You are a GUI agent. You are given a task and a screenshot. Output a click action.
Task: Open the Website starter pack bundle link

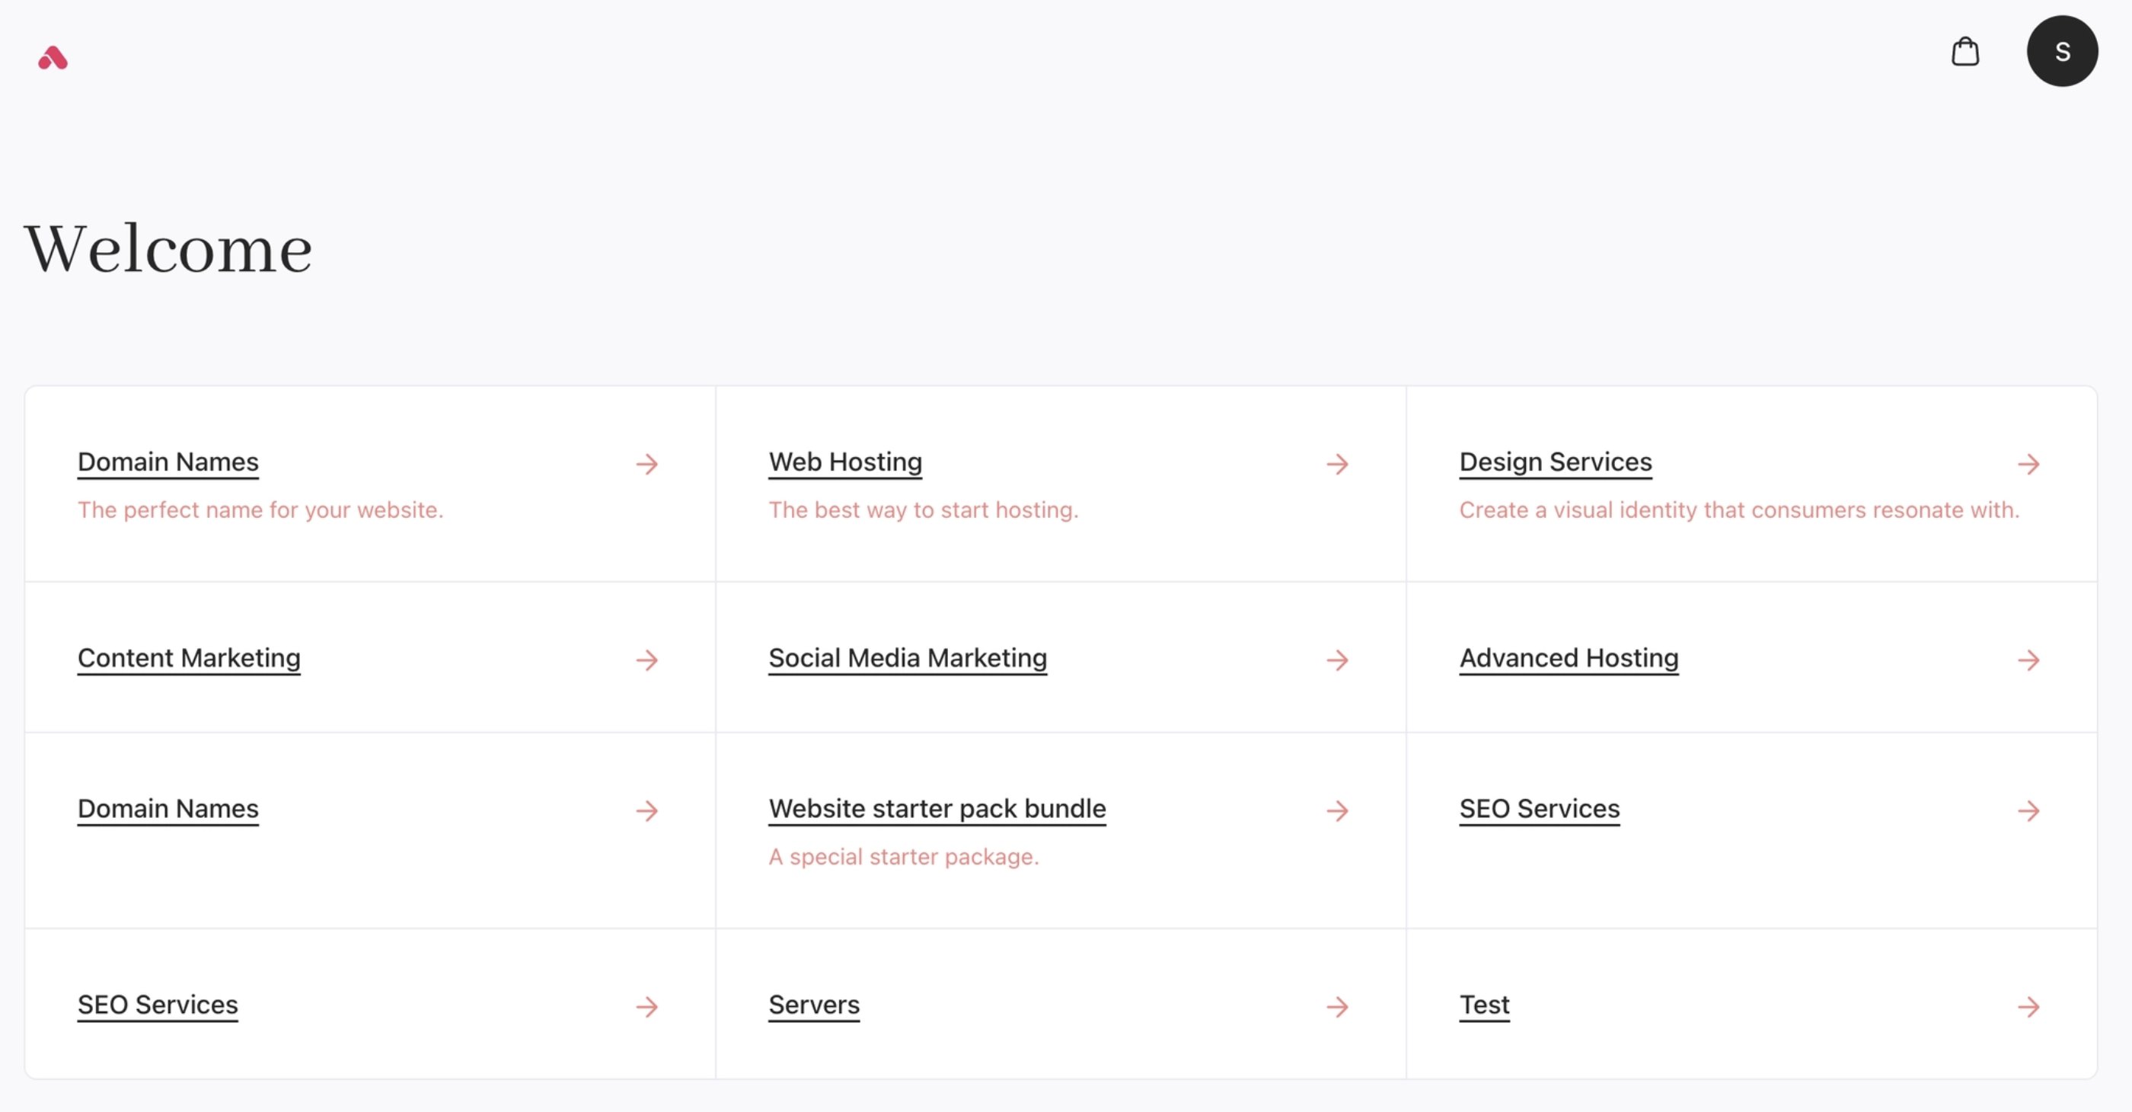[x=937, y=809]
